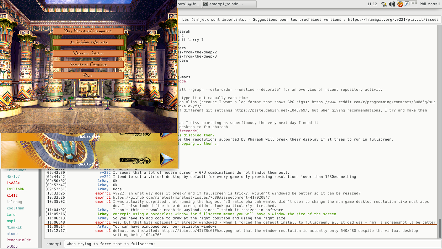
Task: Click ArRay_ nick on the 11:05:16 highlighted message
Action: tap(104, 214)
